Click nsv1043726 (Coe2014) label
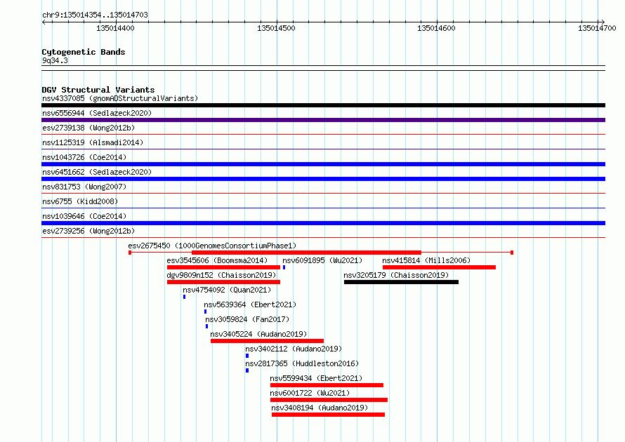Image resolution: width=625 pixels, height=442 pixels. pos(84,157)
